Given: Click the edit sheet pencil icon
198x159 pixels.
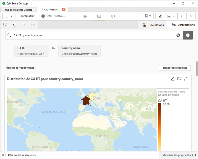Looking at the screenshot, I should tap(160, 16).
